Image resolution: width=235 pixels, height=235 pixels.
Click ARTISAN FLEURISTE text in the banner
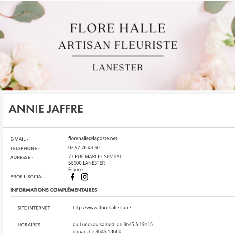118,45
